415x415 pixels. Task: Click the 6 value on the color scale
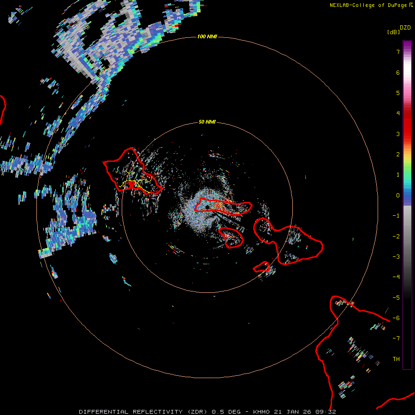398,72
